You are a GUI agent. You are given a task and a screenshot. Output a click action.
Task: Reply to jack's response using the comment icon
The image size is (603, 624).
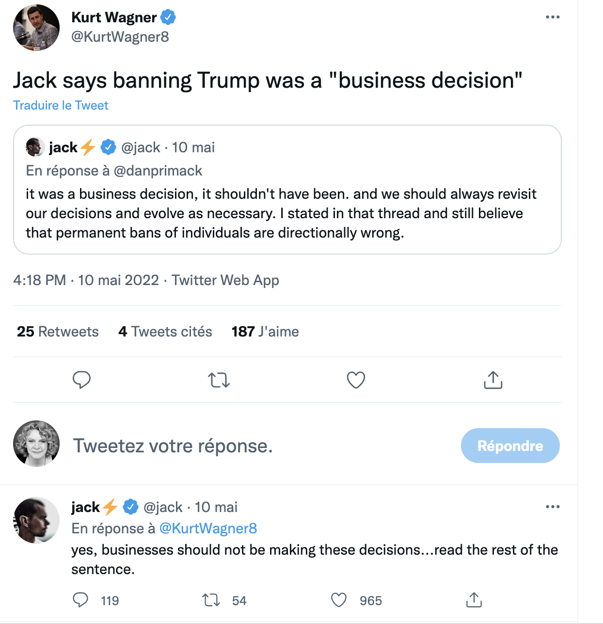80,600
